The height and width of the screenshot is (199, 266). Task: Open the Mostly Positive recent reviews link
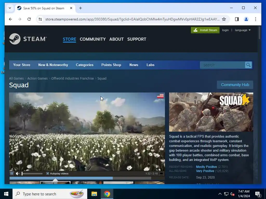pyautogui.click(x=206, y=167)
